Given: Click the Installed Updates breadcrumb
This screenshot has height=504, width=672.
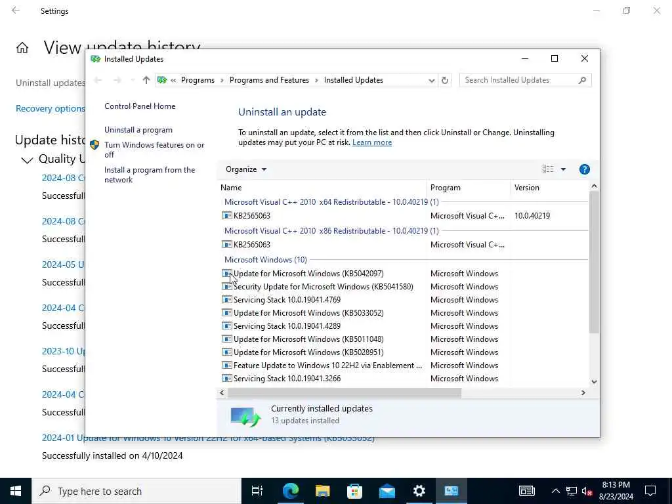Looking at the screenshot, I should [x=354, y=80].
